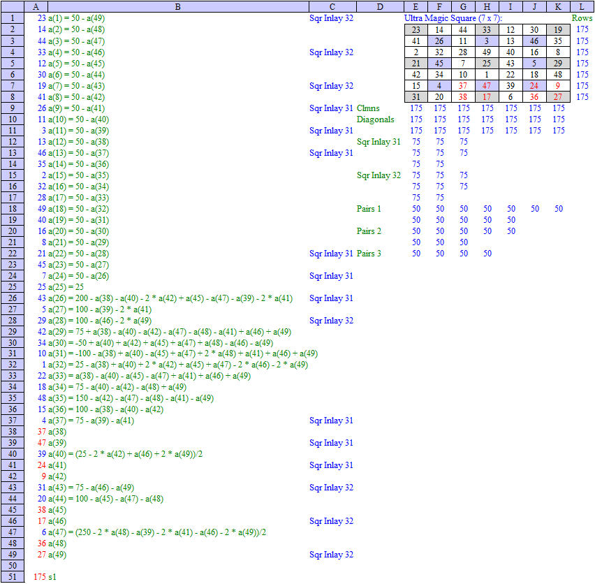Select row 50 header

13,566
